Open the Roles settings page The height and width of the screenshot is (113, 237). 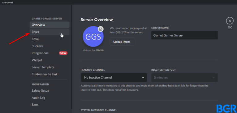[x=50, y=32]
